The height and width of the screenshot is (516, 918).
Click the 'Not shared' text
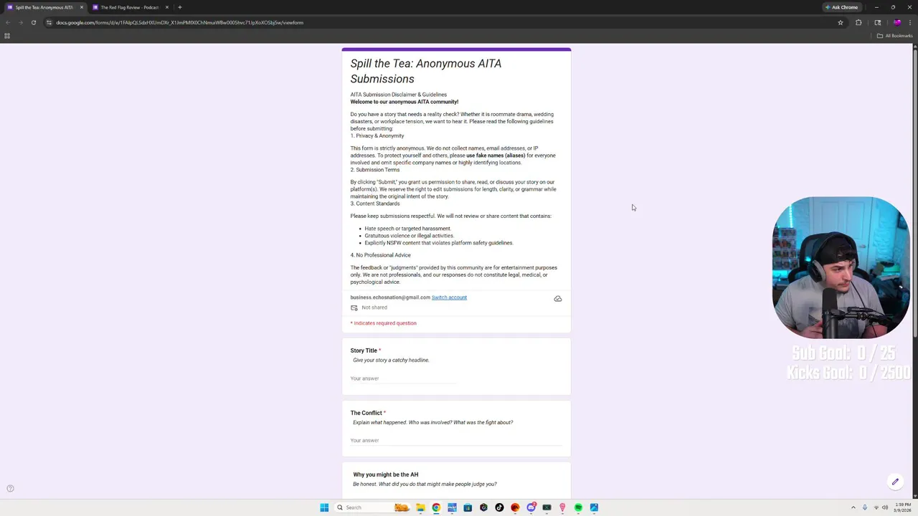[374, 307]
